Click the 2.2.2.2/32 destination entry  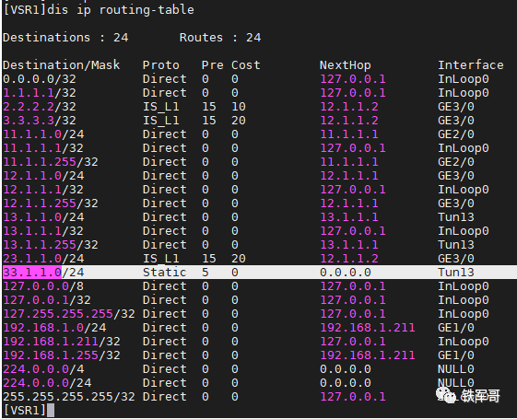click(x=40, y=107)
